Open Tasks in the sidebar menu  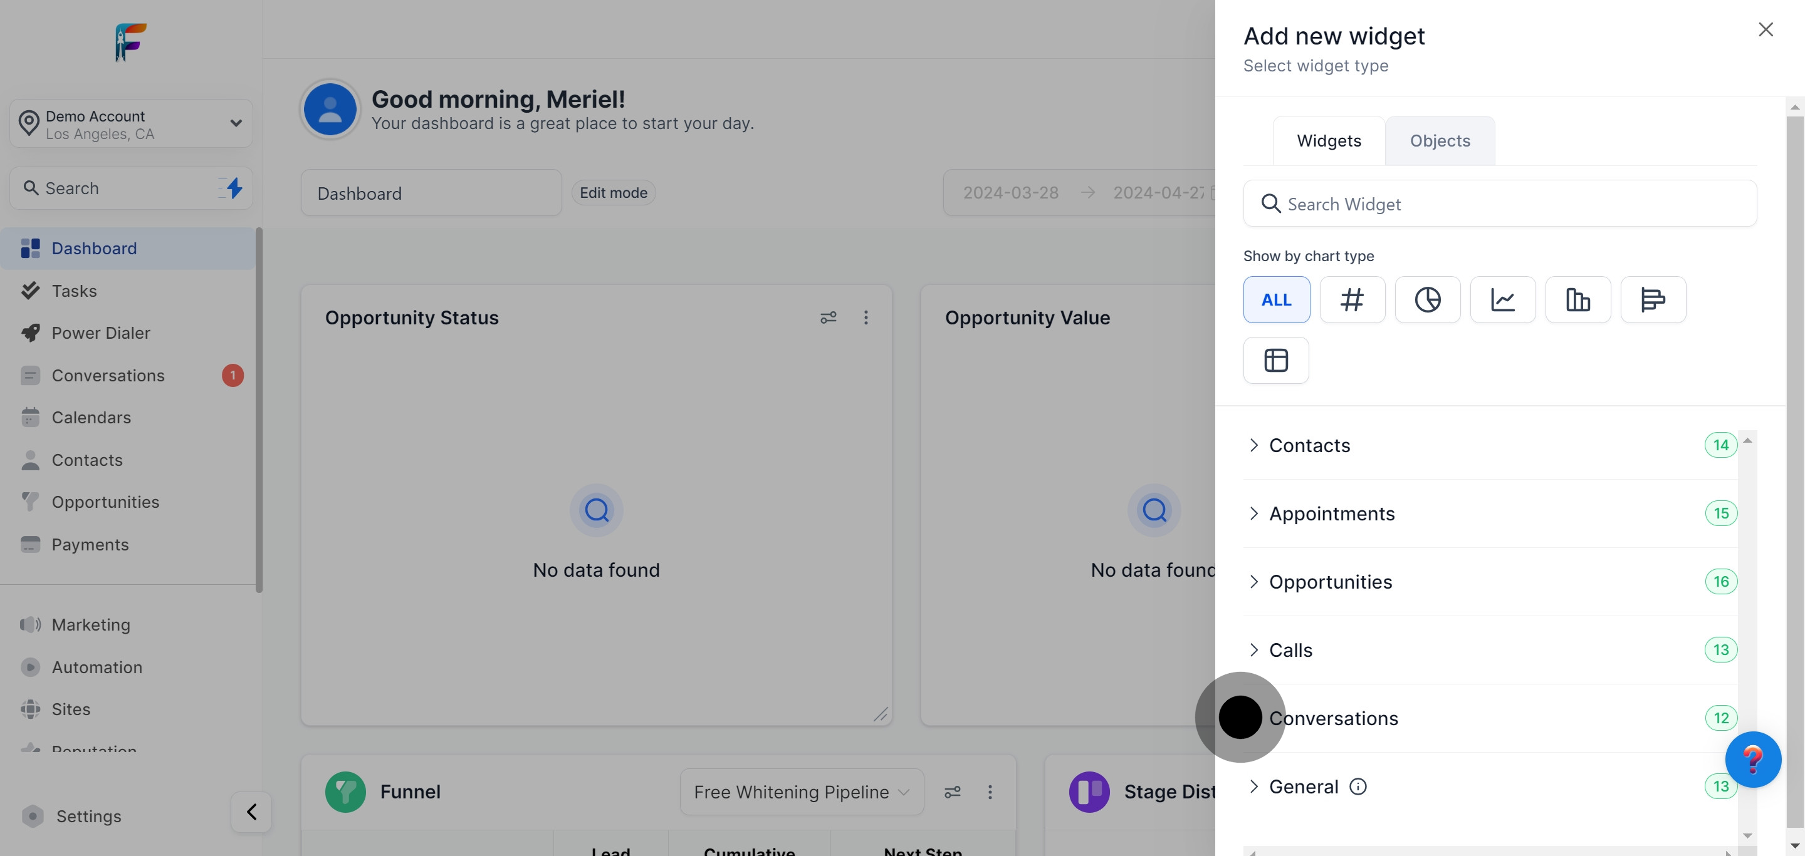pyautogui.click(x=75, y=291)
